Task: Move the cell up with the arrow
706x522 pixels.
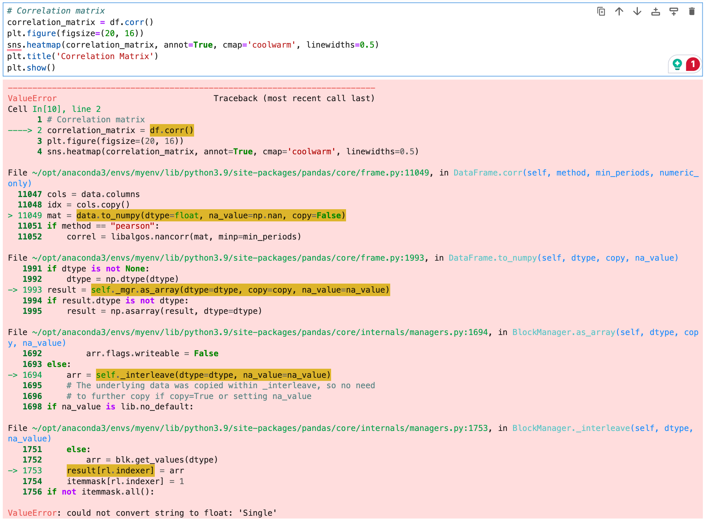Action: (x=619, y=11)
